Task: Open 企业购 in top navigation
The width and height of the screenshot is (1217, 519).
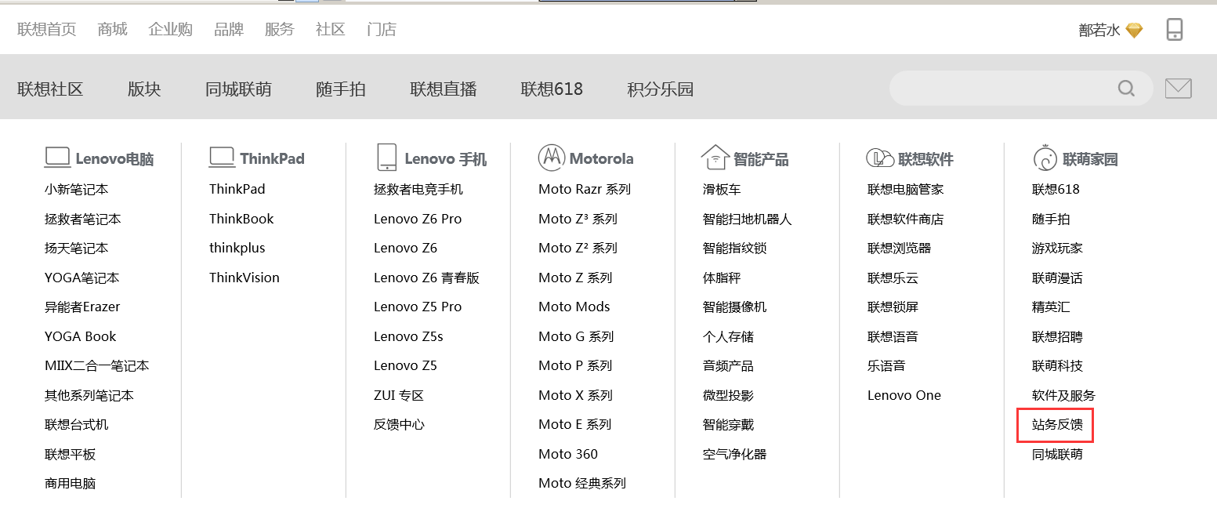Action: point(170,30)
